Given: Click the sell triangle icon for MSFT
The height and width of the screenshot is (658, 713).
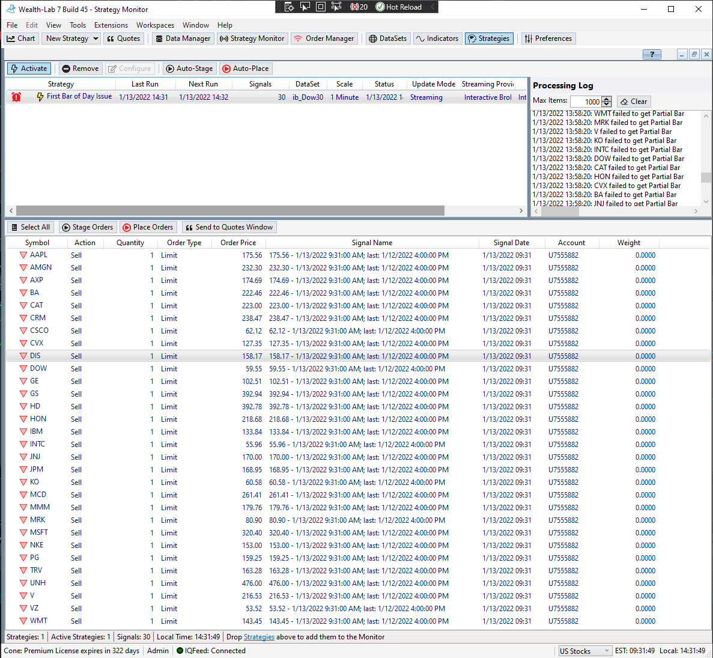Looking at the screenshot, I should point(23,533).
